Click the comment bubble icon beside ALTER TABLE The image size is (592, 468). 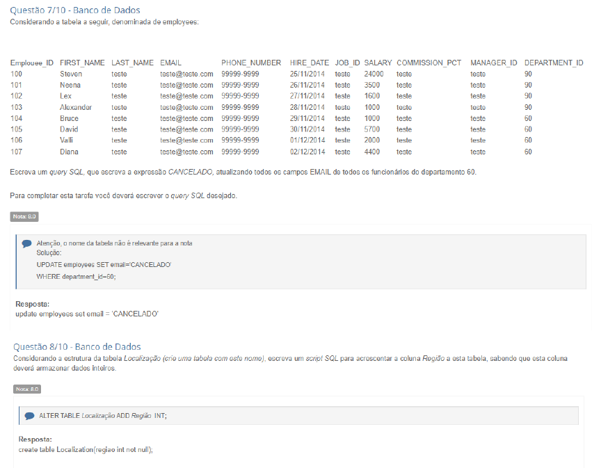(x=29, y=416)
